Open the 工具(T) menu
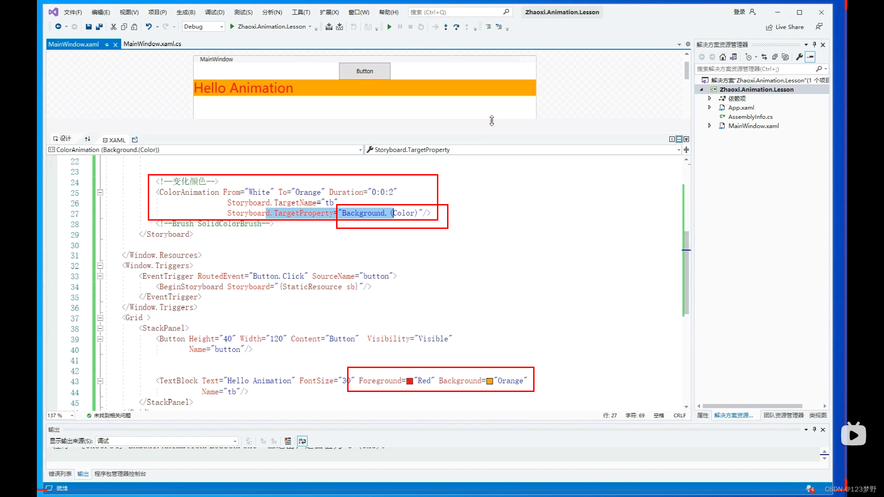 (x=301, y=12)
